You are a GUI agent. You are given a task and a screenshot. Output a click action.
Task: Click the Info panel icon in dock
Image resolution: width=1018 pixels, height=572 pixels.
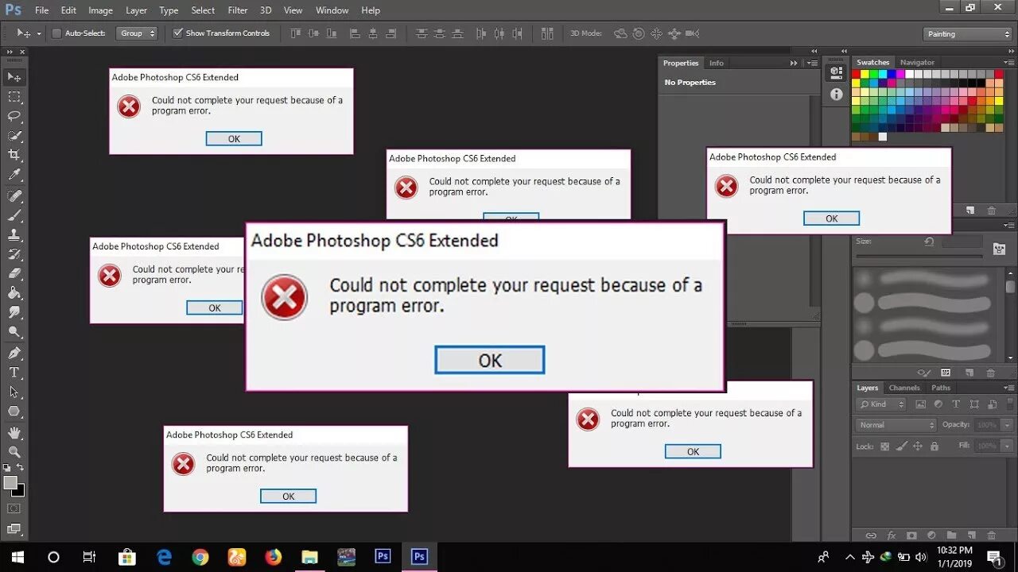836,94
